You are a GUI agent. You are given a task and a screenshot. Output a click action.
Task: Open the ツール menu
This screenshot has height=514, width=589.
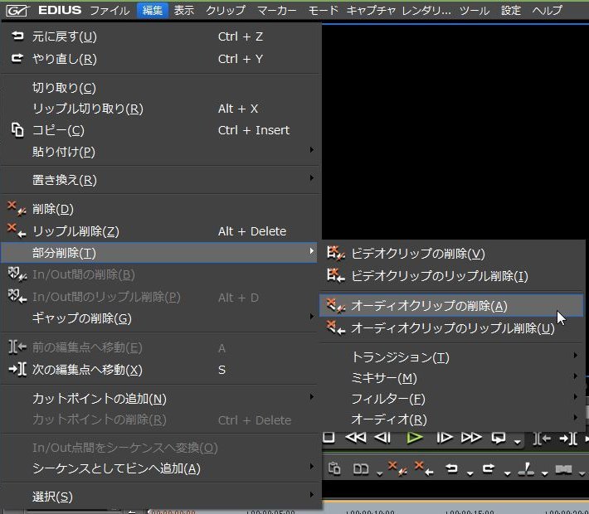(475, 10)
